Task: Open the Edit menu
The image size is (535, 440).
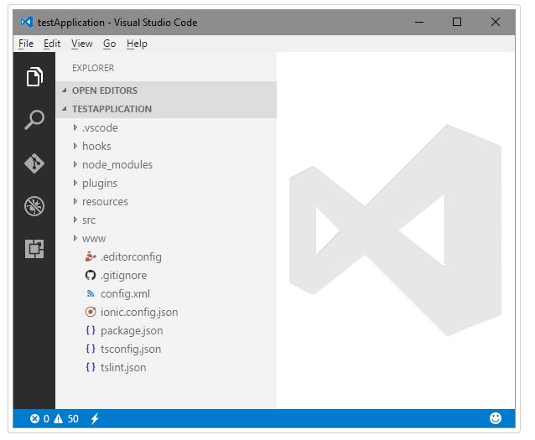Action: 52,44
